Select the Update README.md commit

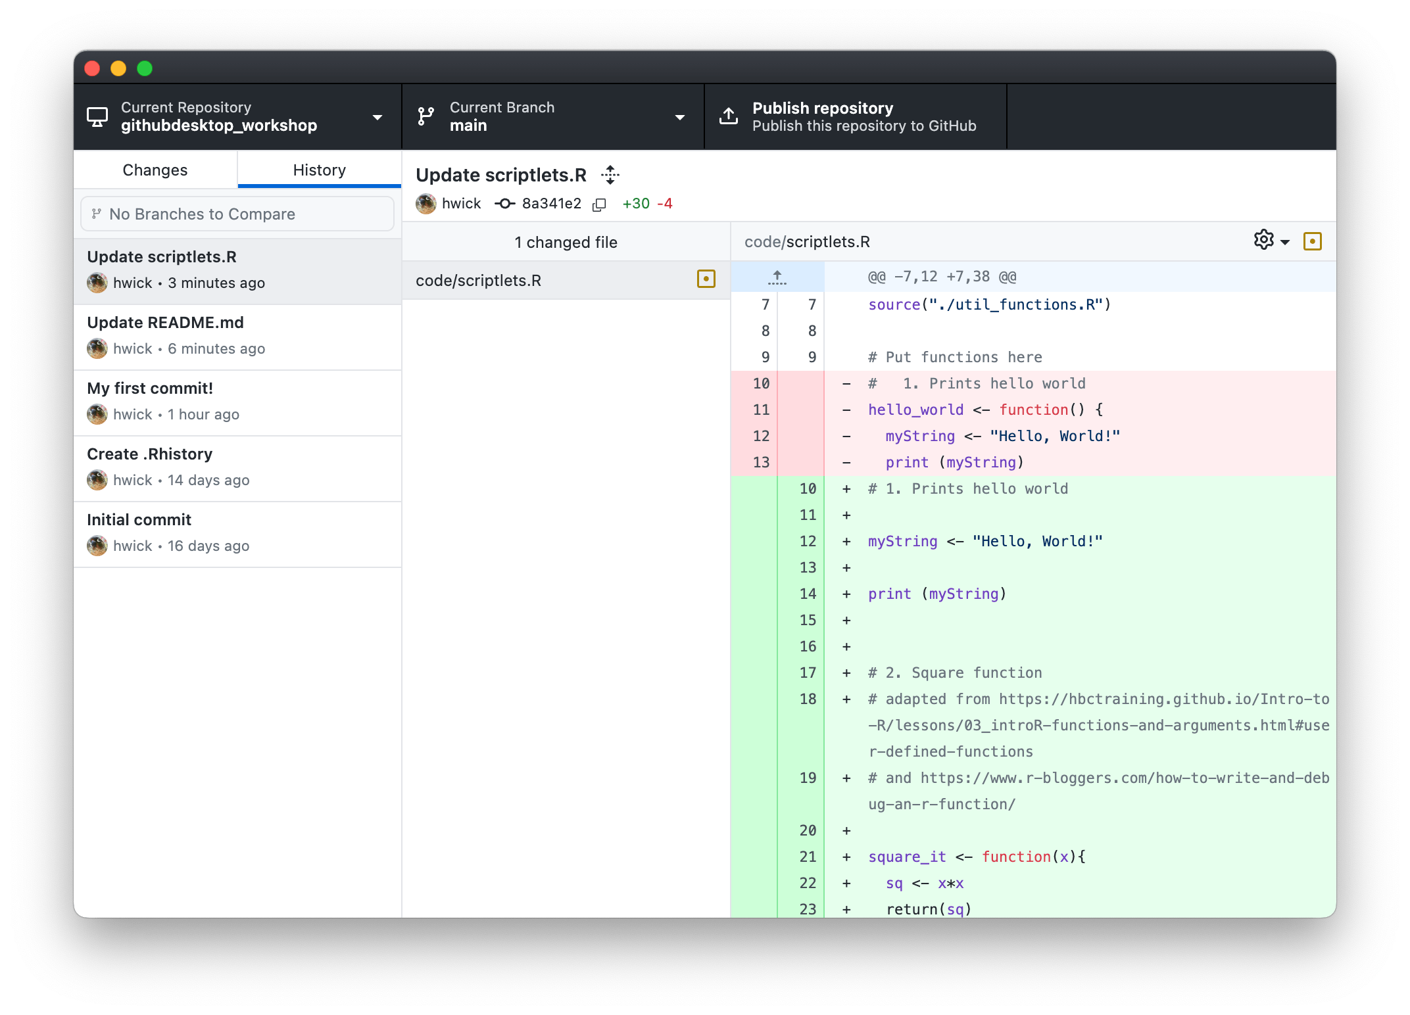pos(237,337)
